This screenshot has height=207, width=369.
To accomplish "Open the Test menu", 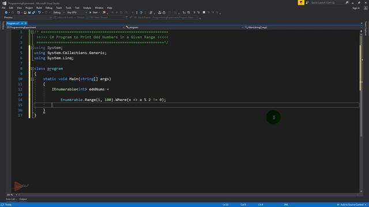I will 77,7.
